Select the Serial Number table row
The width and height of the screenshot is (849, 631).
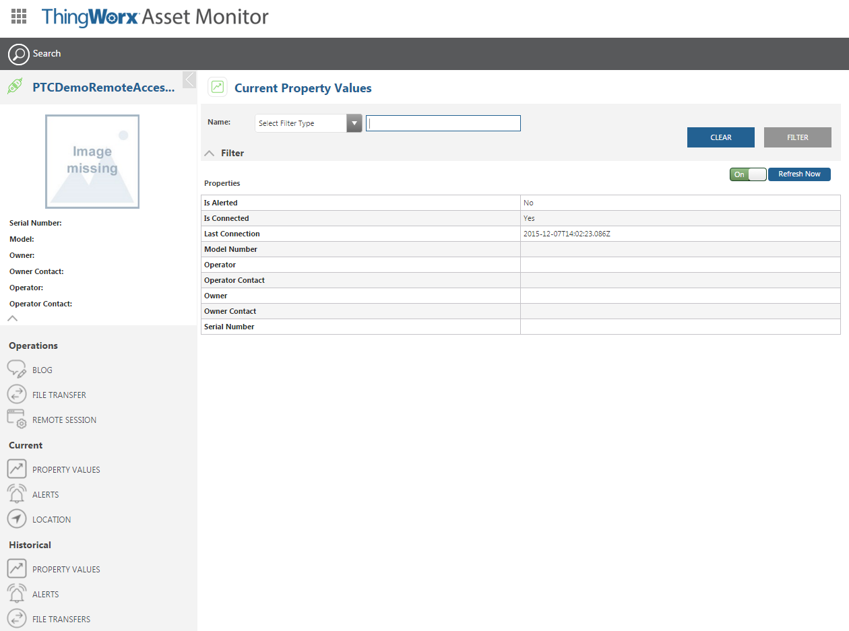coord(521,327)
